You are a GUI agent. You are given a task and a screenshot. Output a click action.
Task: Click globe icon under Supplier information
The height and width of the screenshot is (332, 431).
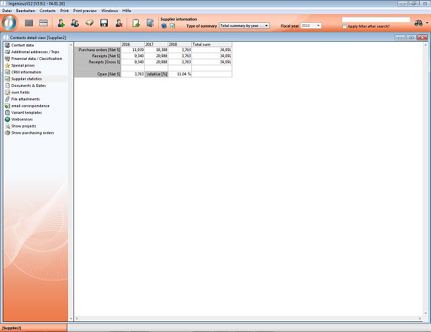[x=164, y=26]
